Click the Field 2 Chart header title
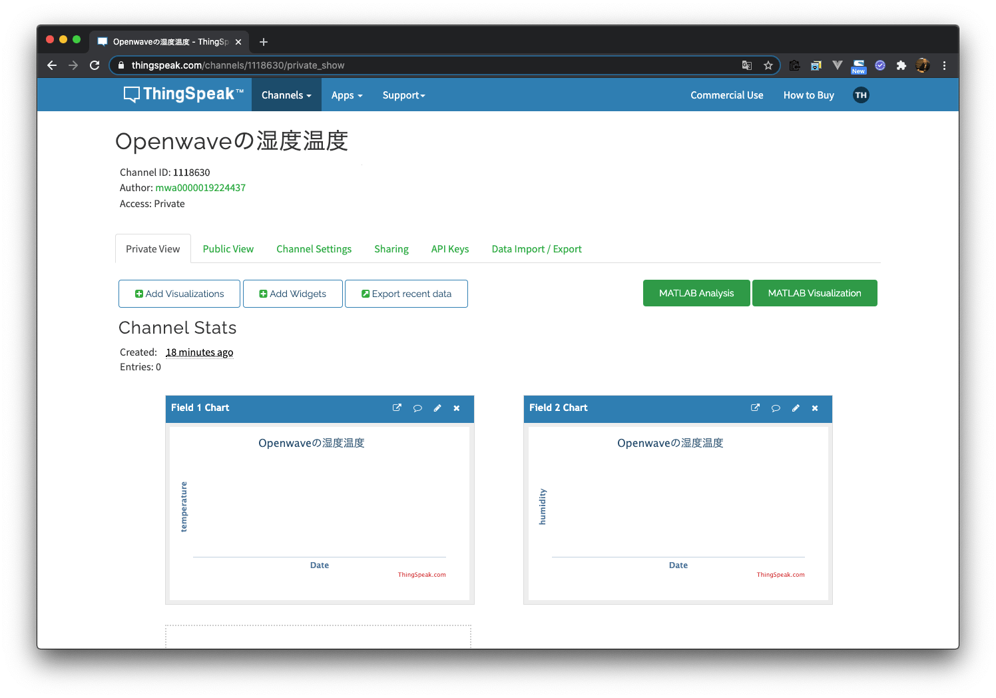This screenshot has width=996, height=698. pos(559,408)
